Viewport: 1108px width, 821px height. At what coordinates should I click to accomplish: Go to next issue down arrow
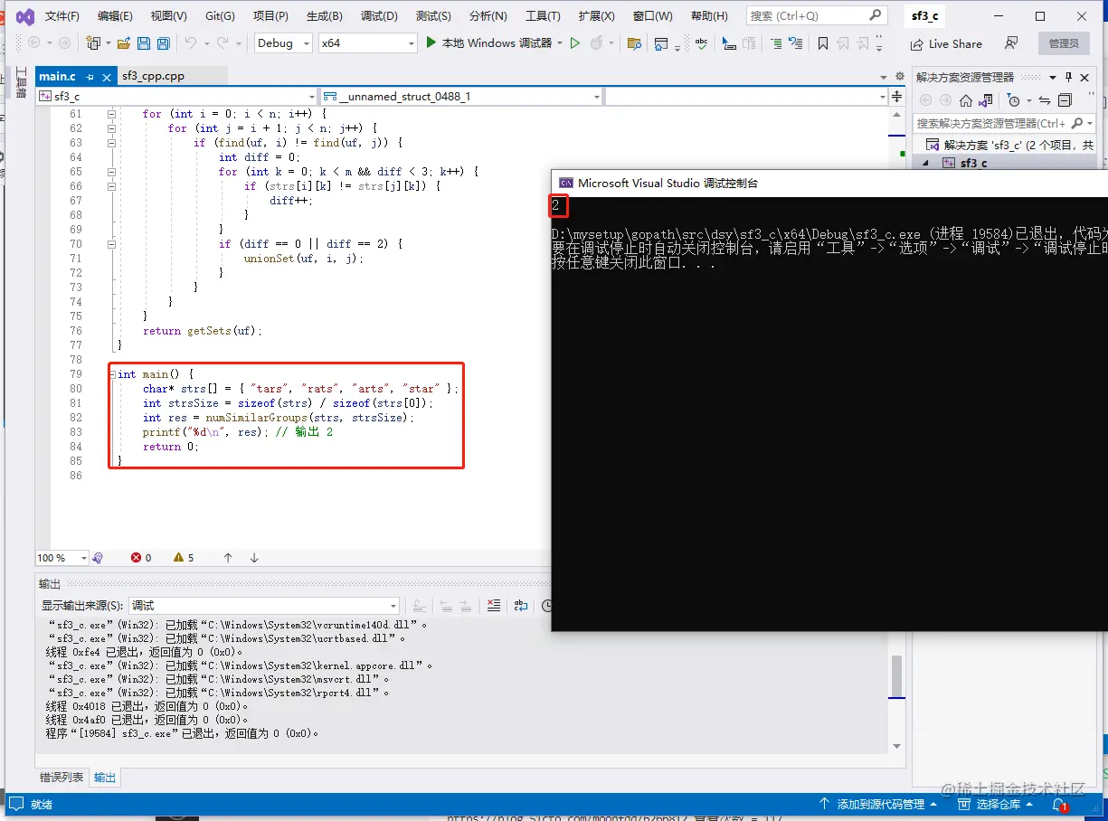pyautogui.click(x=254, y=558)
